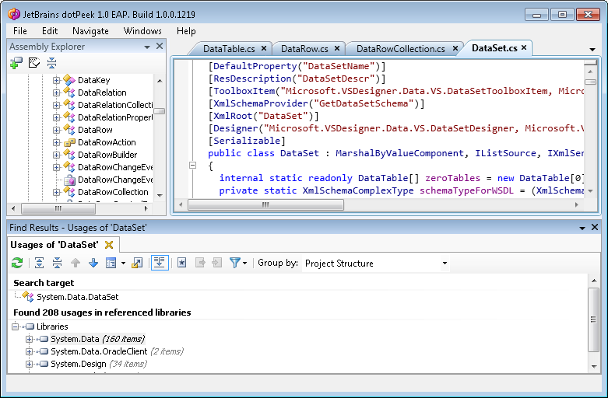Refresh the find results
The image size is (608, 398).
[x=17, y=263]
